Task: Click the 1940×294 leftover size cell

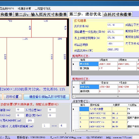Action: click(x=127, y=87)
